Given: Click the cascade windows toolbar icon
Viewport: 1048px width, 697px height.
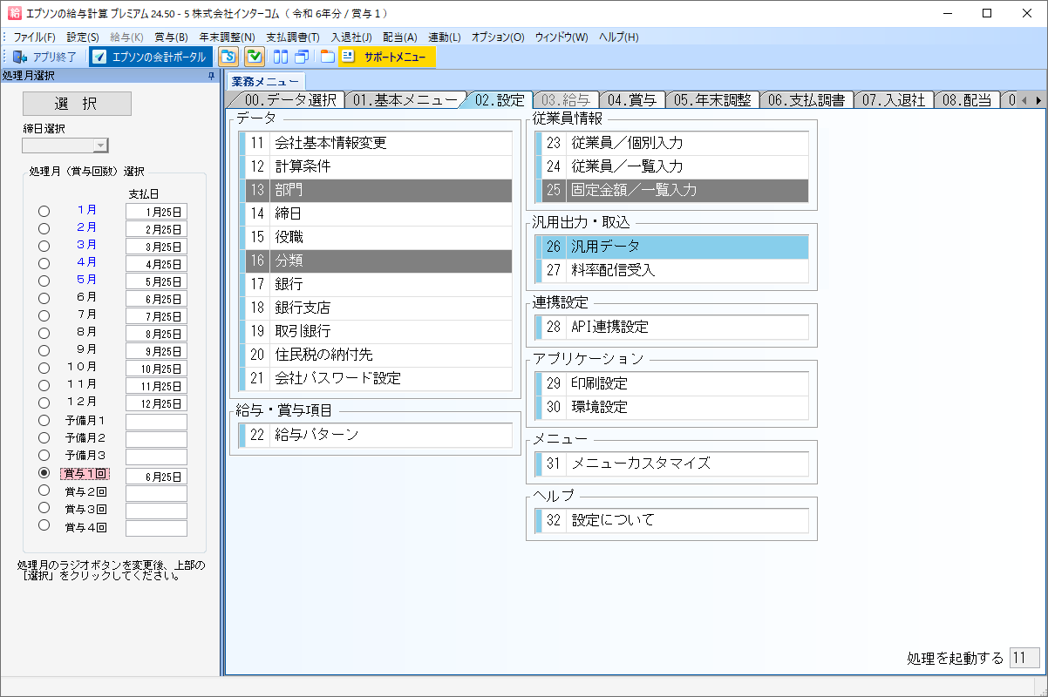Looking at the screenshot, I should 301,58.
